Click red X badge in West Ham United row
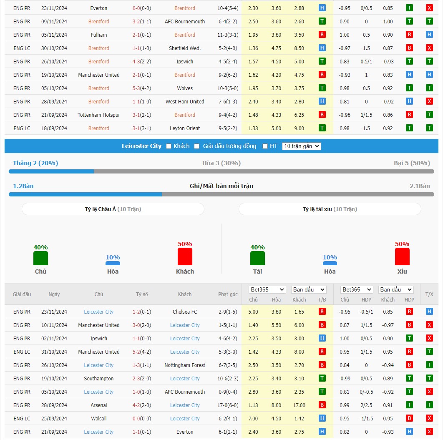 [x=429, y=101]
